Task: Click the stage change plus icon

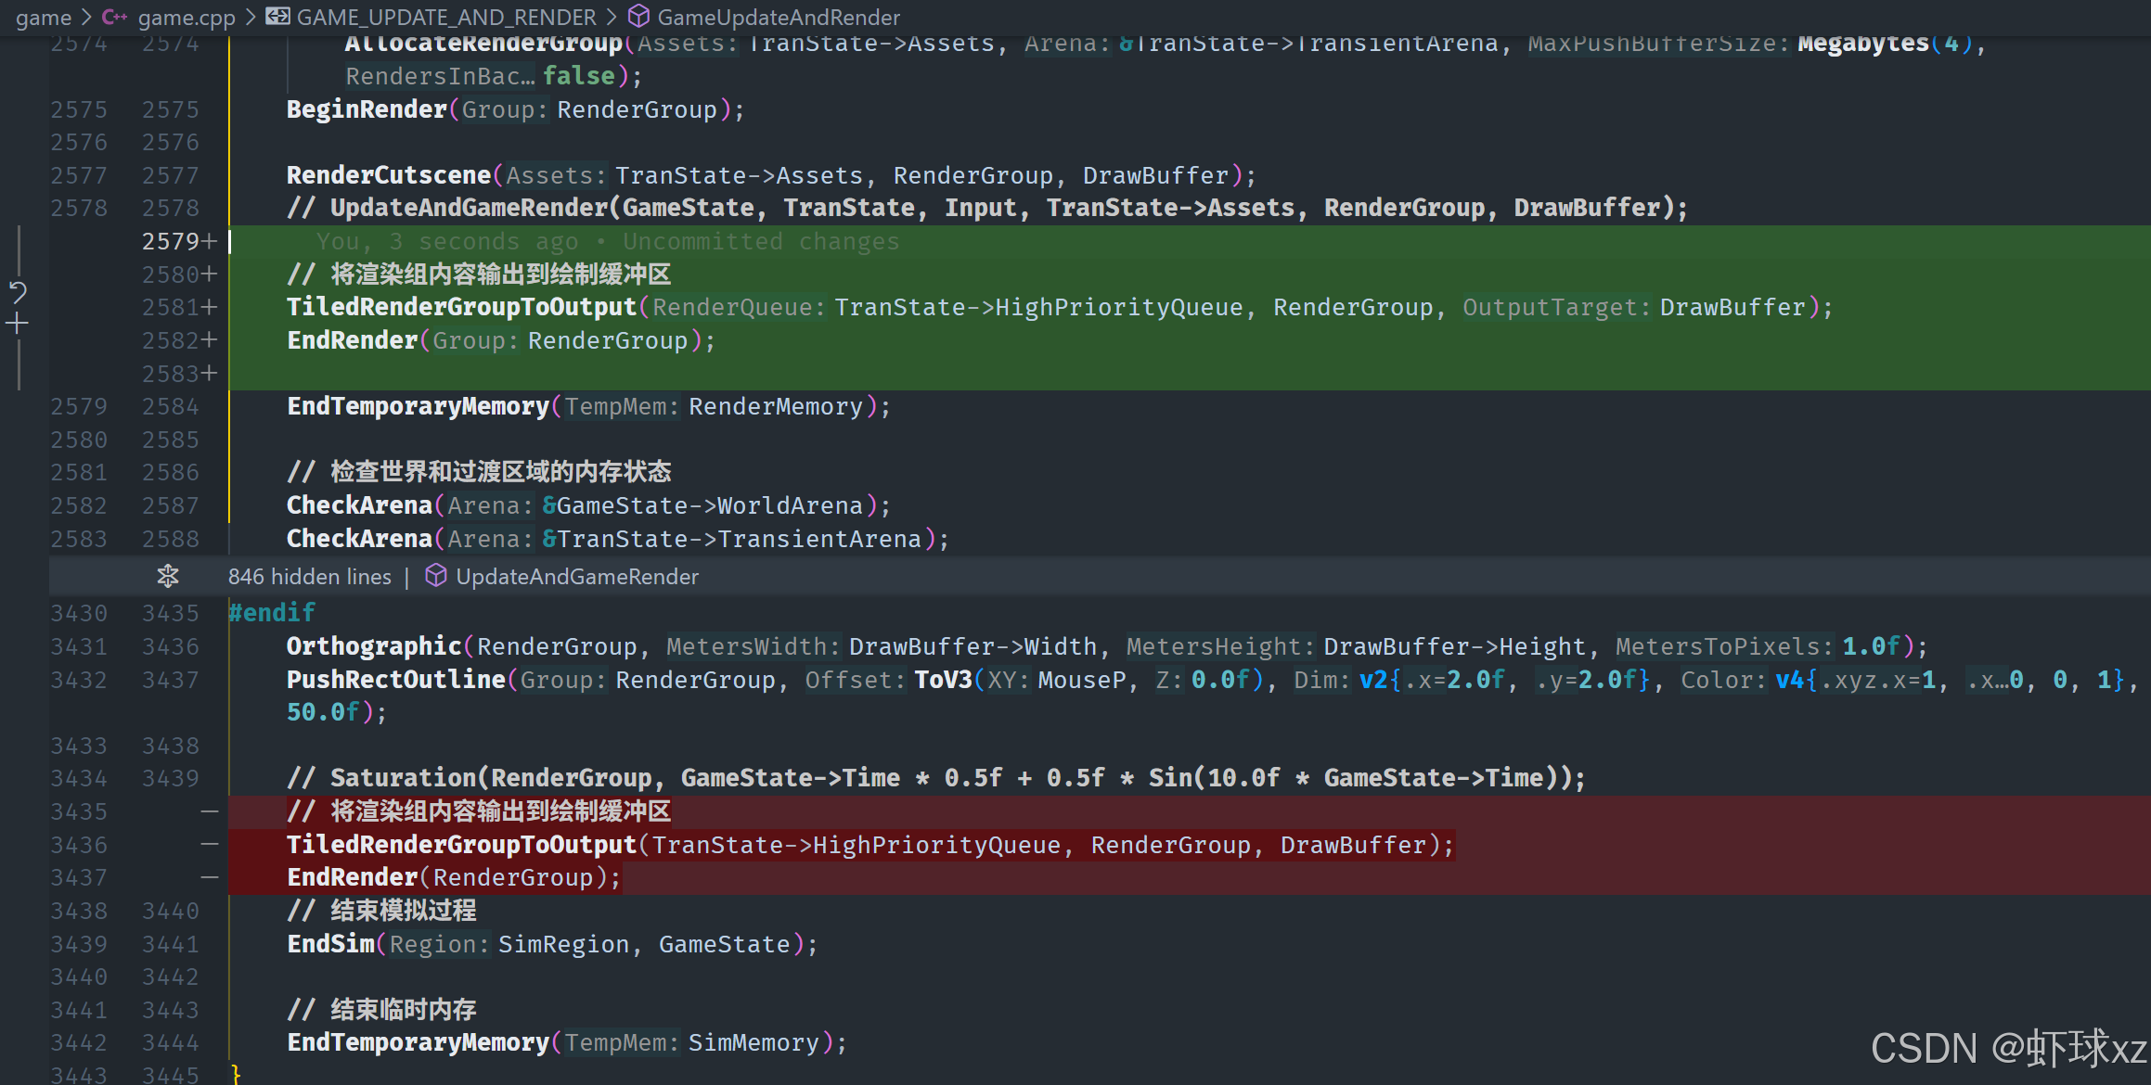Action: (18, 324)
